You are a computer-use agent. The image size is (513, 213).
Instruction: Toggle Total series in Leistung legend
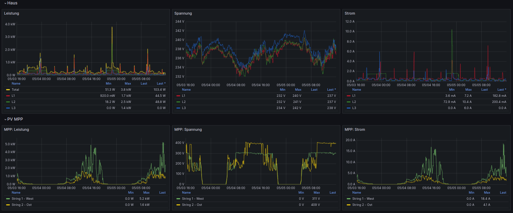click(x=15, y=90)
